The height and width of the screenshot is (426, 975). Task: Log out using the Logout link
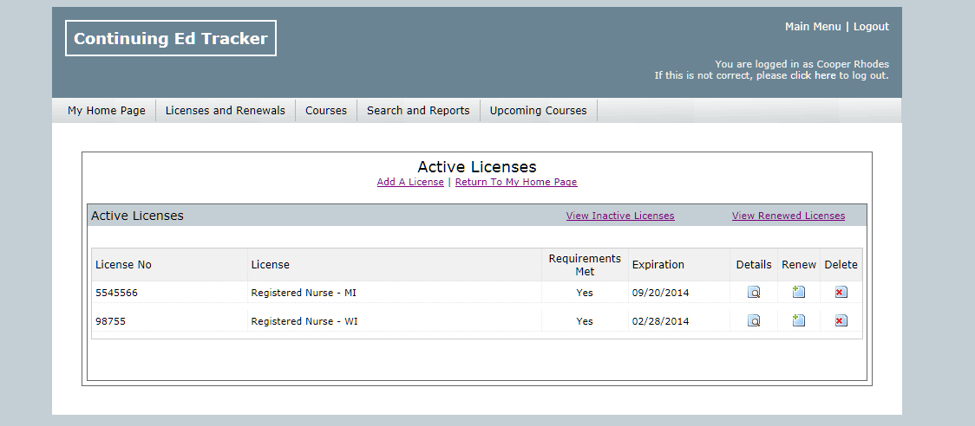coord(871,27)
